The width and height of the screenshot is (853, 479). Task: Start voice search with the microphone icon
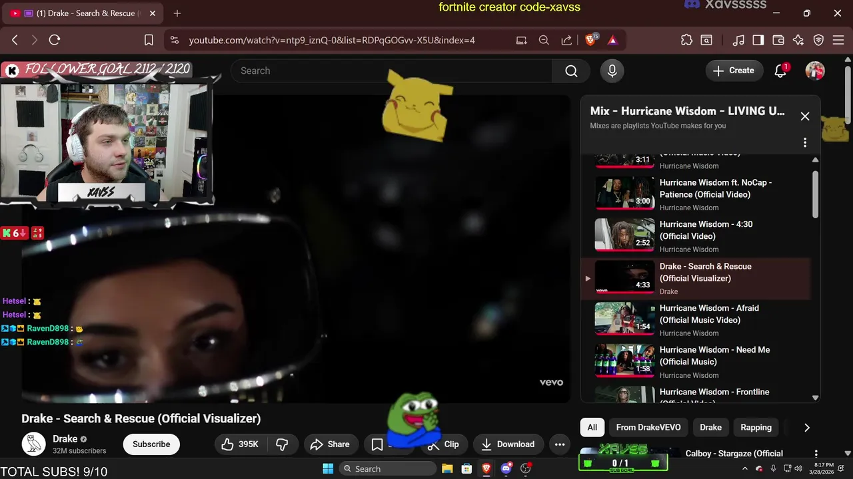pyautogui.click(x=612, y=71)
